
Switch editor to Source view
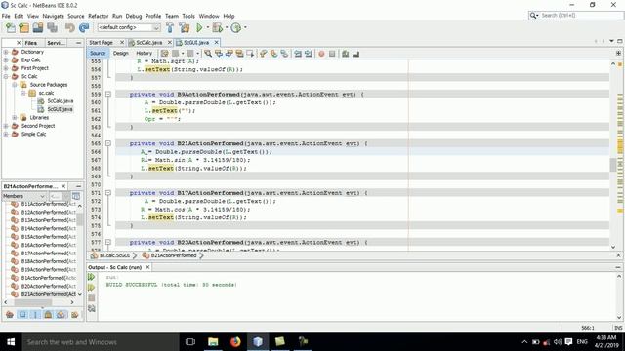[x=98, y=53]
